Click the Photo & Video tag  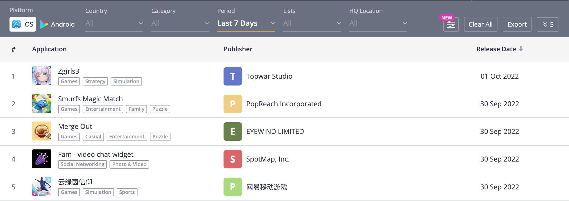click(129, 164)
